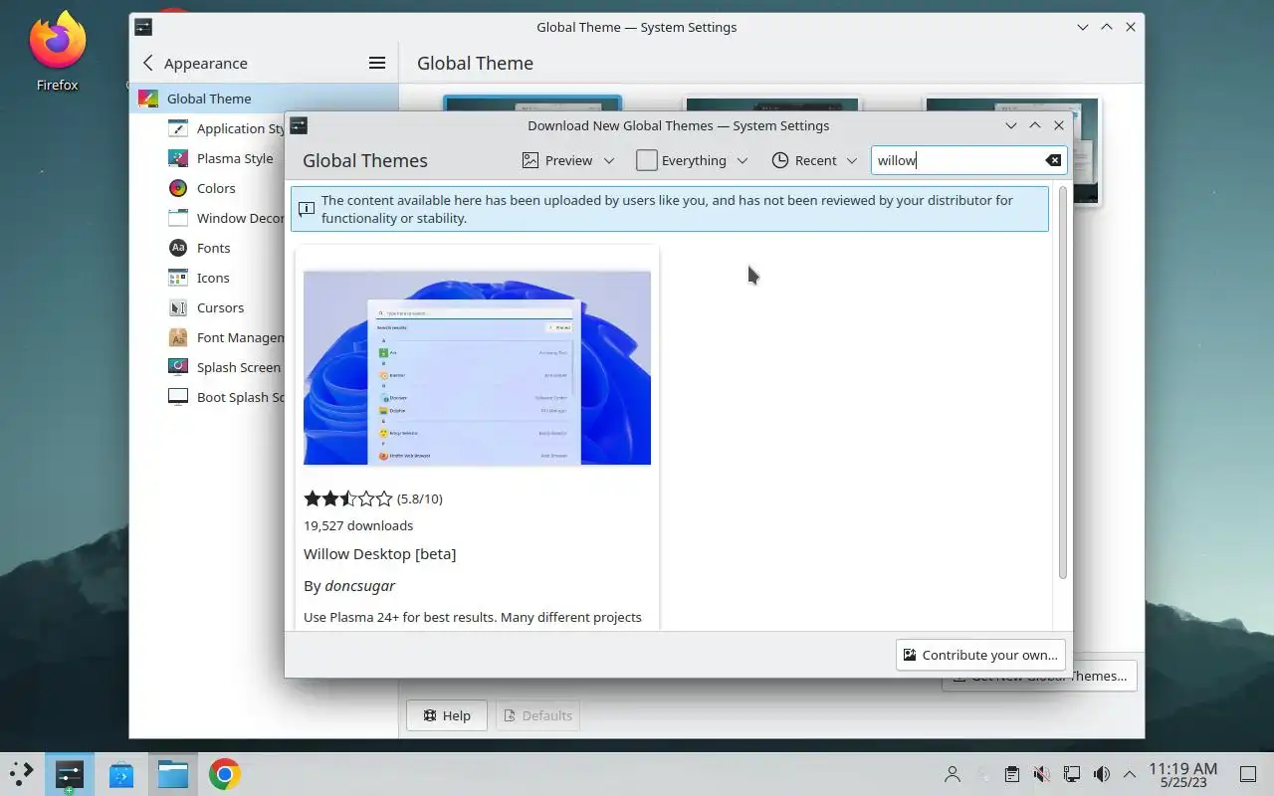Launch Google Chrome from the taskbar
Viewport: 1274px width, 796px height.
point(224,774)
